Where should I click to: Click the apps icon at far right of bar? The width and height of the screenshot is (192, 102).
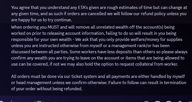(x=190, y=101)
